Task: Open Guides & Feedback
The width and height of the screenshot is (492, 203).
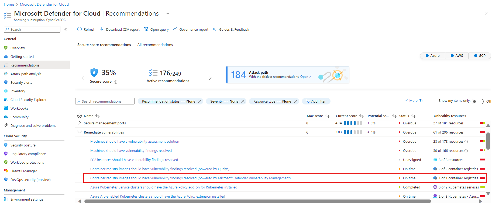Action: pyautogui.click(x=215, y=29)
